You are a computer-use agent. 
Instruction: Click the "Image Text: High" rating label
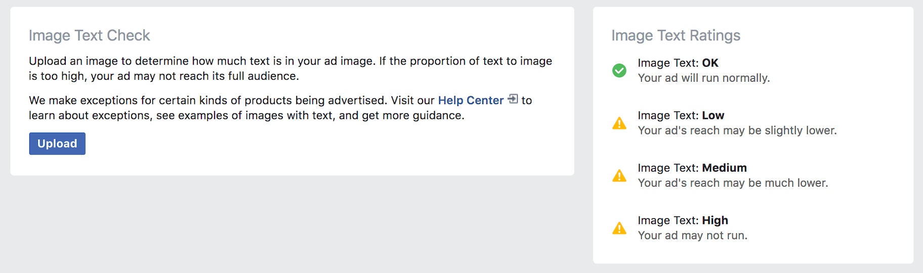683,221
